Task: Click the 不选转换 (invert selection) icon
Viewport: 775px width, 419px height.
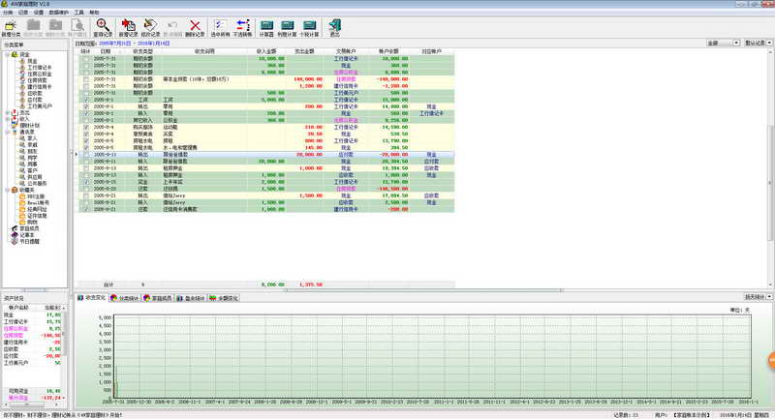Action: pyautogui.click(x=243, y=26)
